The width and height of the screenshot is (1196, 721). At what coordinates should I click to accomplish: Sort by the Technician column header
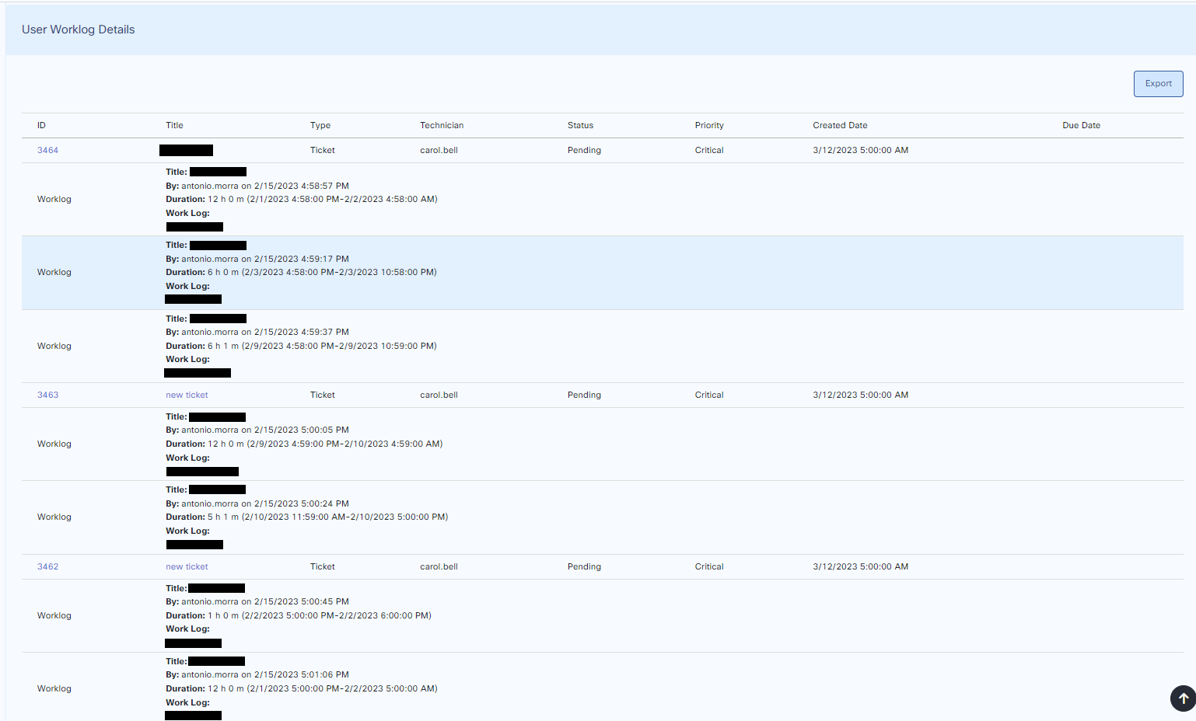tap(442, 126)
